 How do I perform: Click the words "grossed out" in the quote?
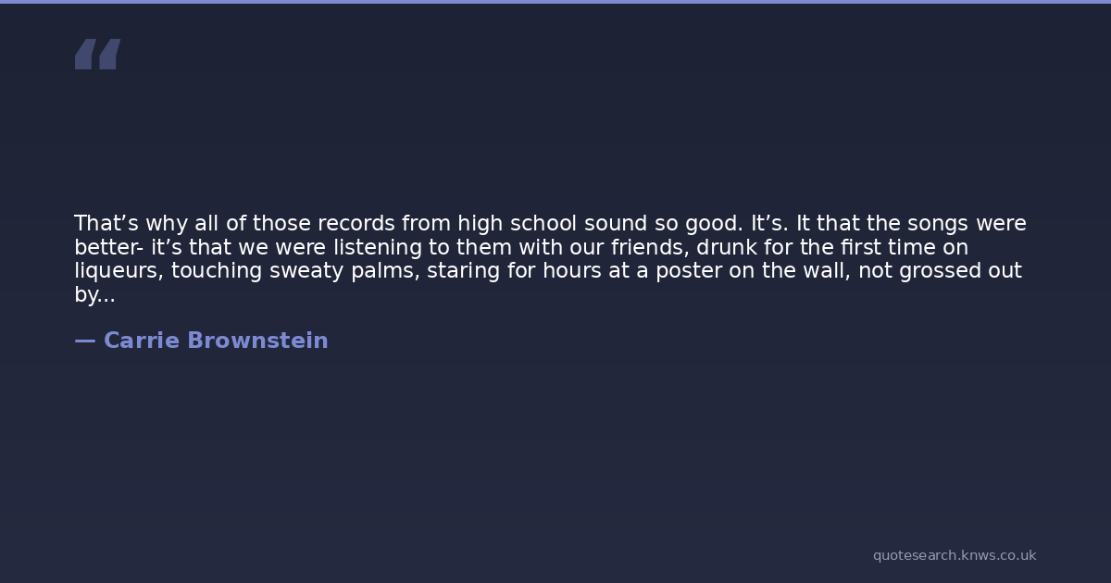click(x=936, y=271)
